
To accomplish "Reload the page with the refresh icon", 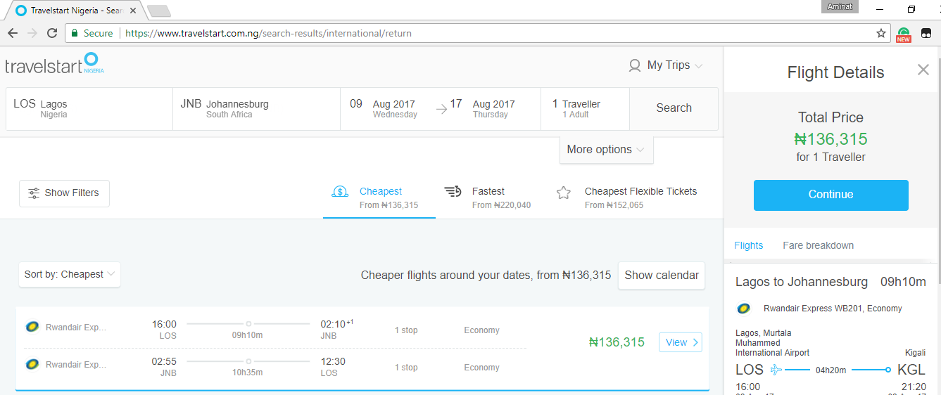I will (52, 33).
